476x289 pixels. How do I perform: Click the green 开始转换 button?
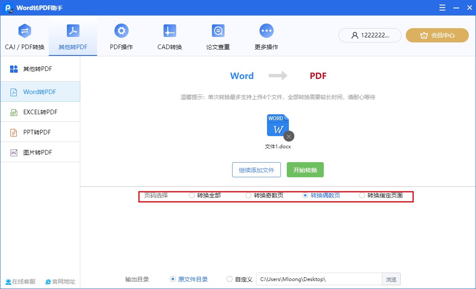pyautogui.click(x=305, y=170)
